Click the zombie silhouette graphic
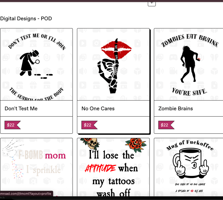The height and width of the screenshot is (200, 223). click(x=189, y=64)
